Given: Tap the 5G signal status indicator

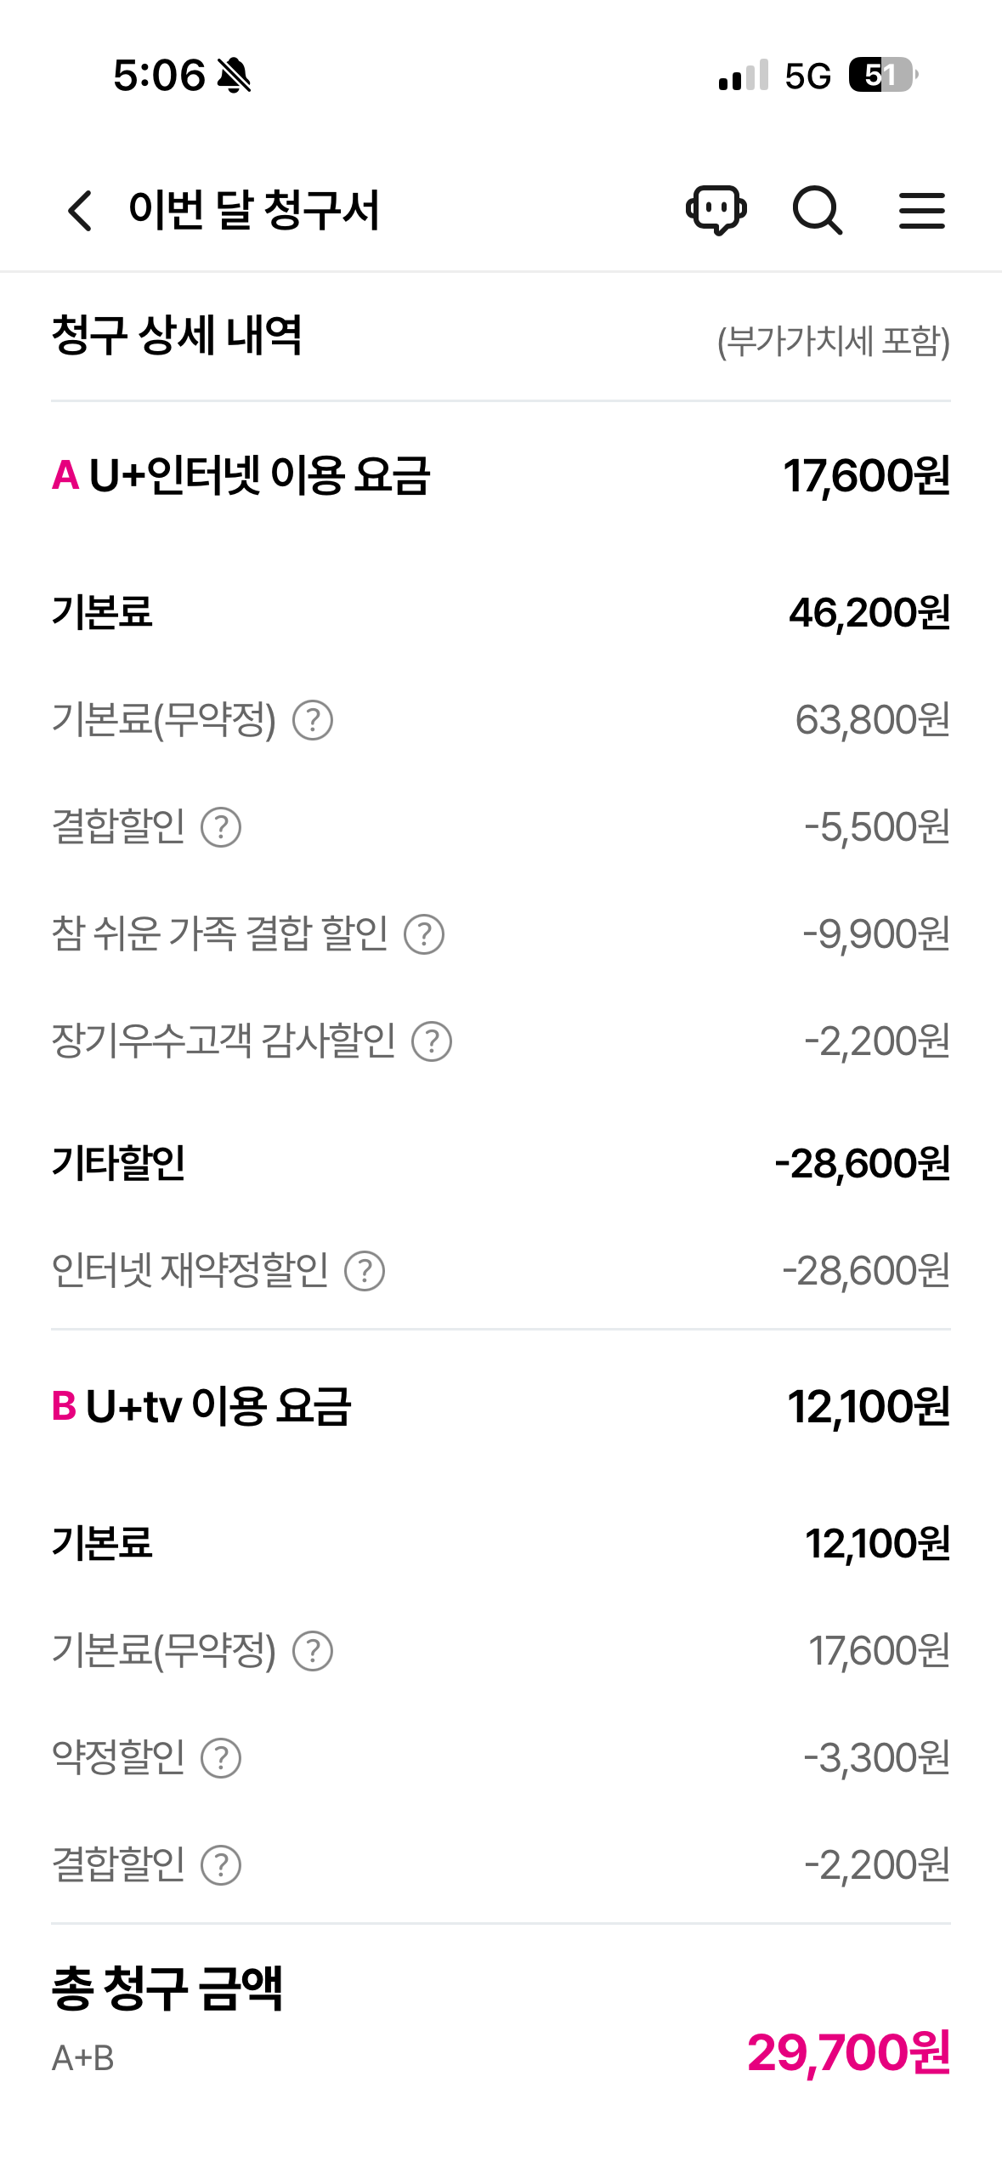Looking at the screenshot, I should click(x=807, y=77).
